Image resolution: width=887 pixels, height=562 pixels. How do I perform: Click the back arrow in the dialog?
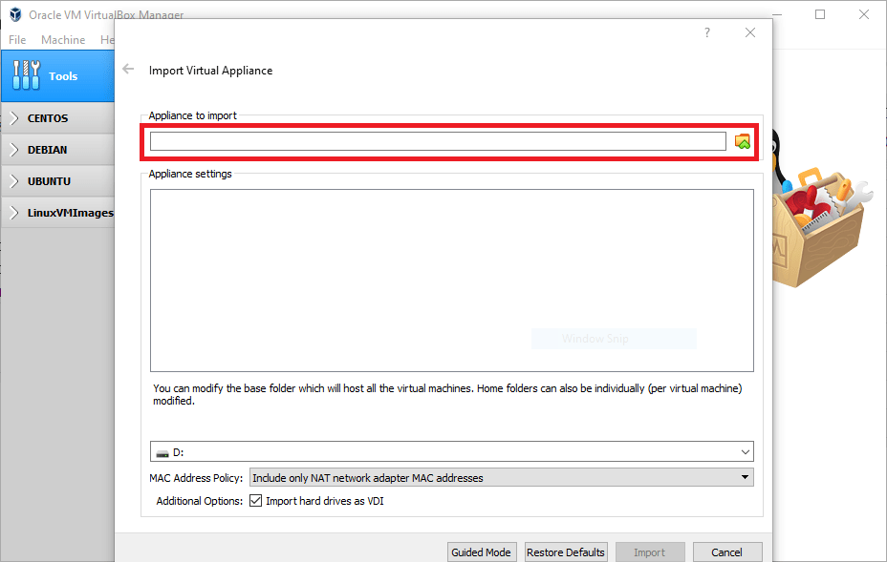point(128,69)
